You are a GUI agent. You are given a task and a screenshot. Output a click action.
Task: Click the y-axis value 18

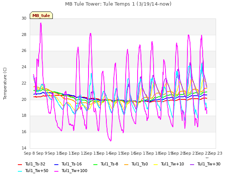[x=24, y=115]
